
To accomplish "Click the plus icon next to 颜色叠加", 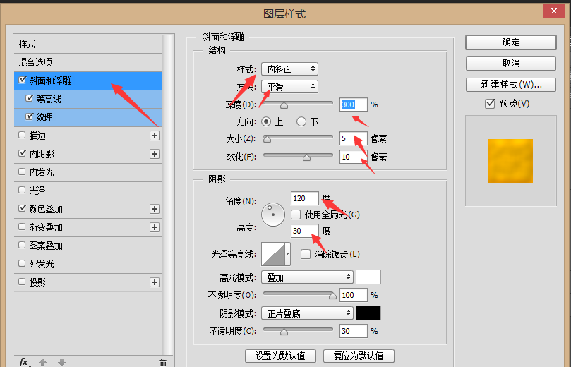I will (155, 209).
